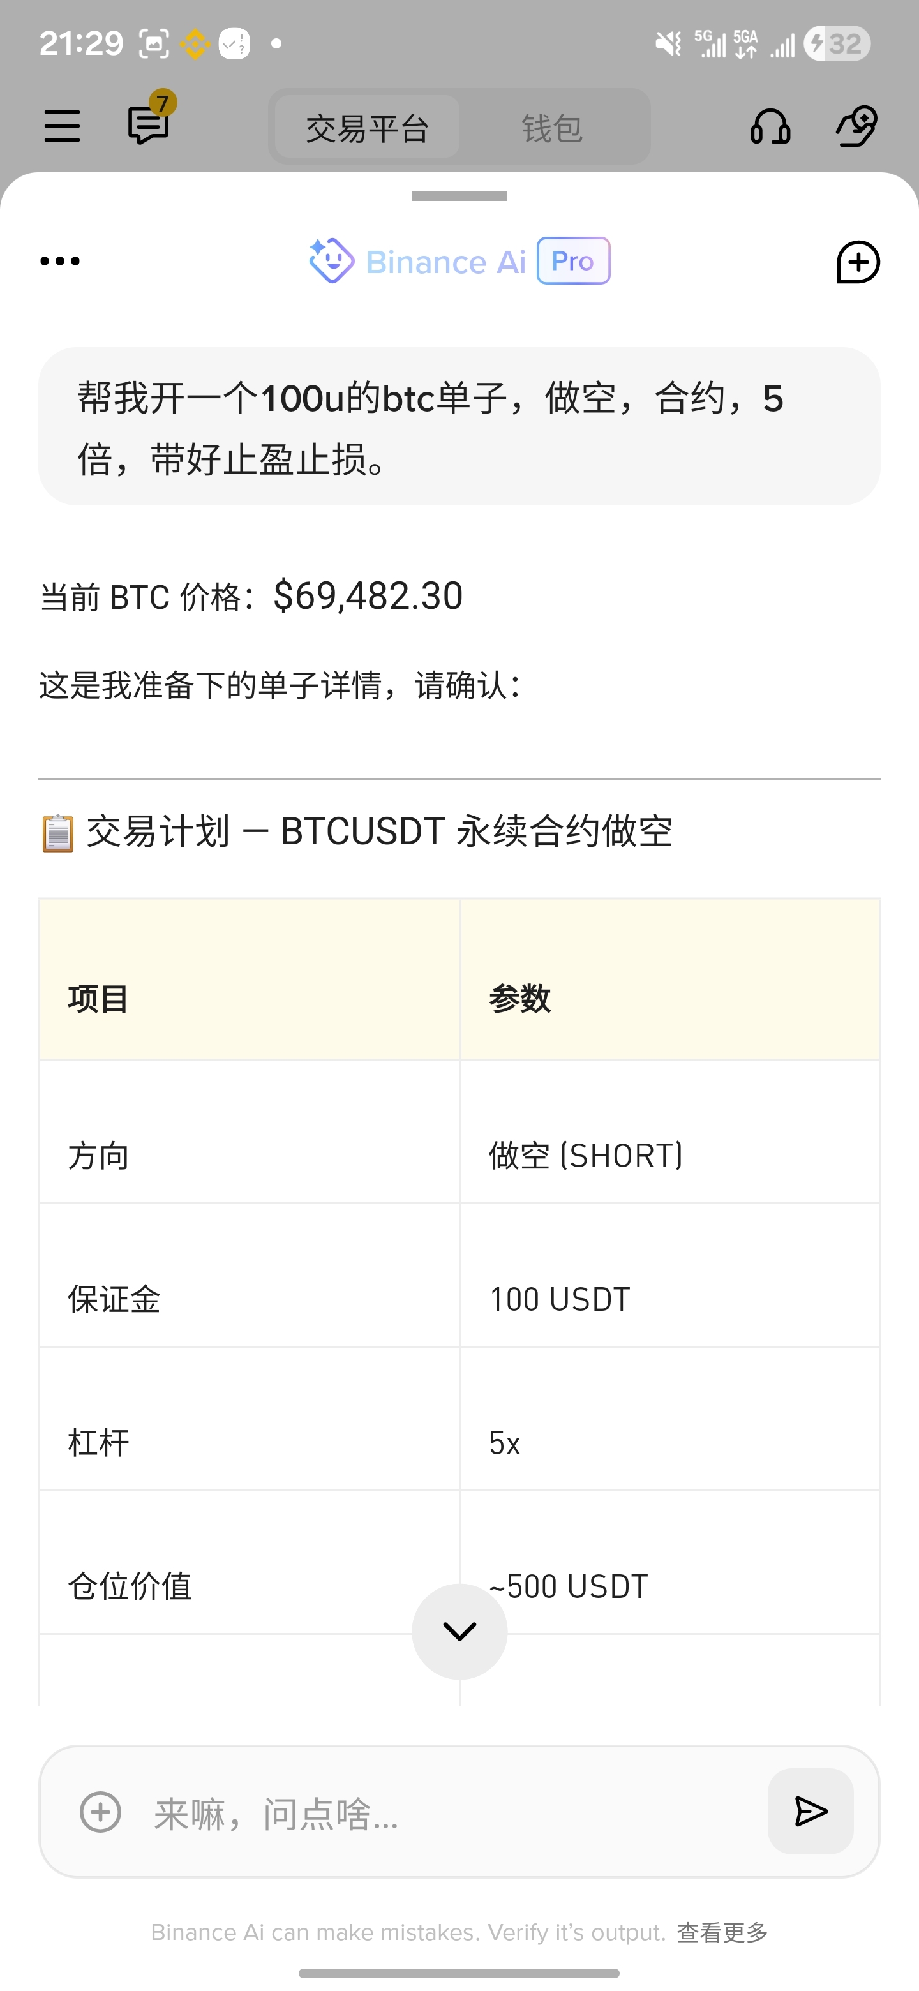Tap the 100 USDT margin cell
This screenshot has height=1991, width=919.
(x=669, y=1299)
